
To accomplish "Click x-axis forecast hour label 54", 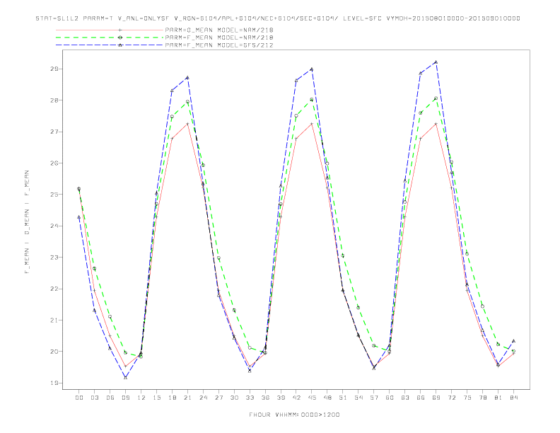I will tap(358, 398).
